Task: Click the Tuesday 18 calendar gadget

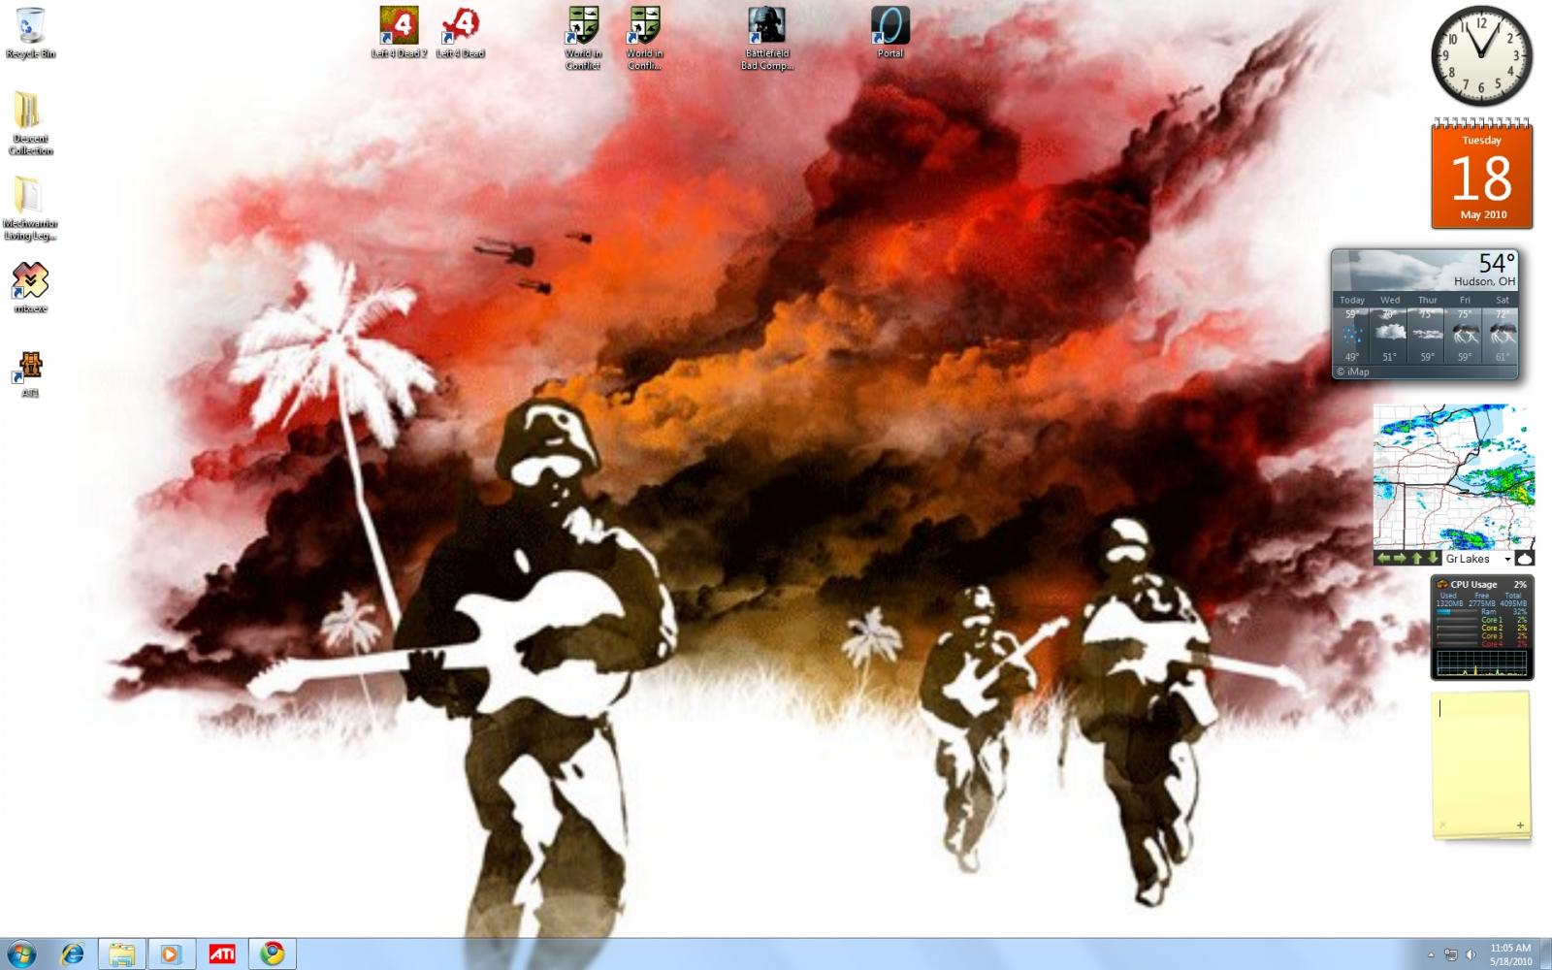Action: tap(1482, 175)
